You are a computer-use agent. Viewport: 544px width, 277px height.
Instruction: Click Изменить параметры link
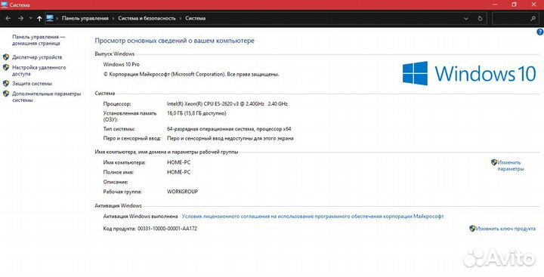pos(510,165)
